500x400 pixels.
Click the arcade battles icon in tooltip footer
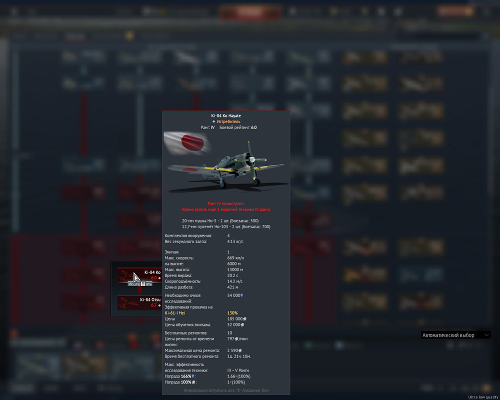[x=238, y=390]
